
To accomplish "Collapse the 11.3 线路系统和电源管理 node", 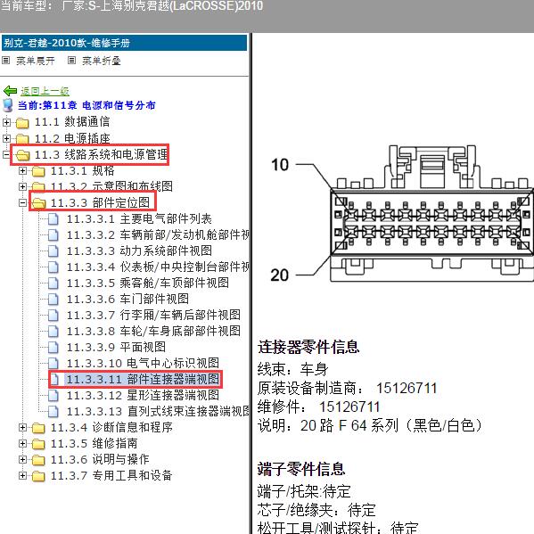I will point(6,154).
